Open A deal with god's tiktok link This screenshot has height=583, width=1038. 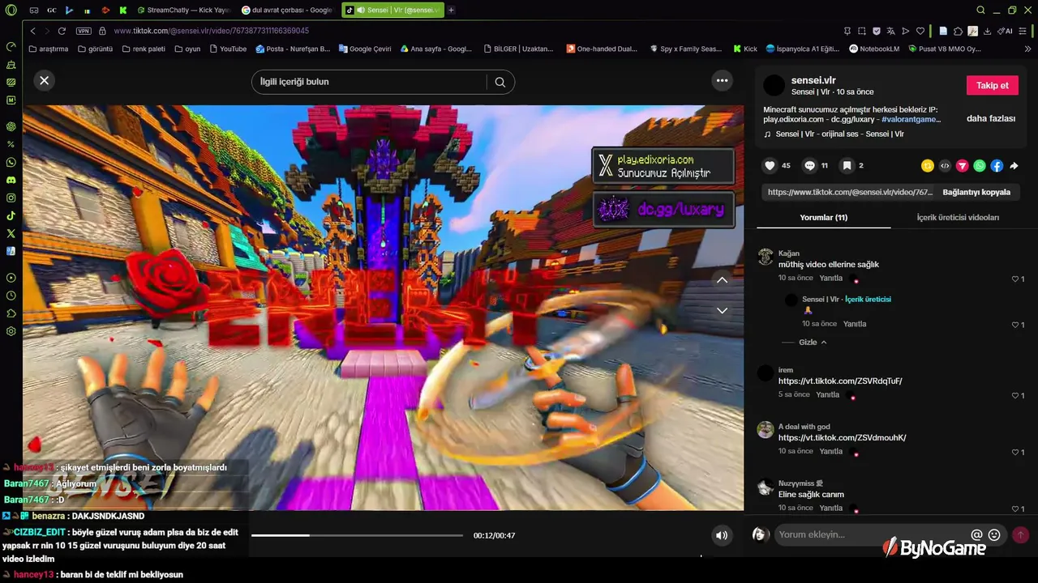click(842, 438)
